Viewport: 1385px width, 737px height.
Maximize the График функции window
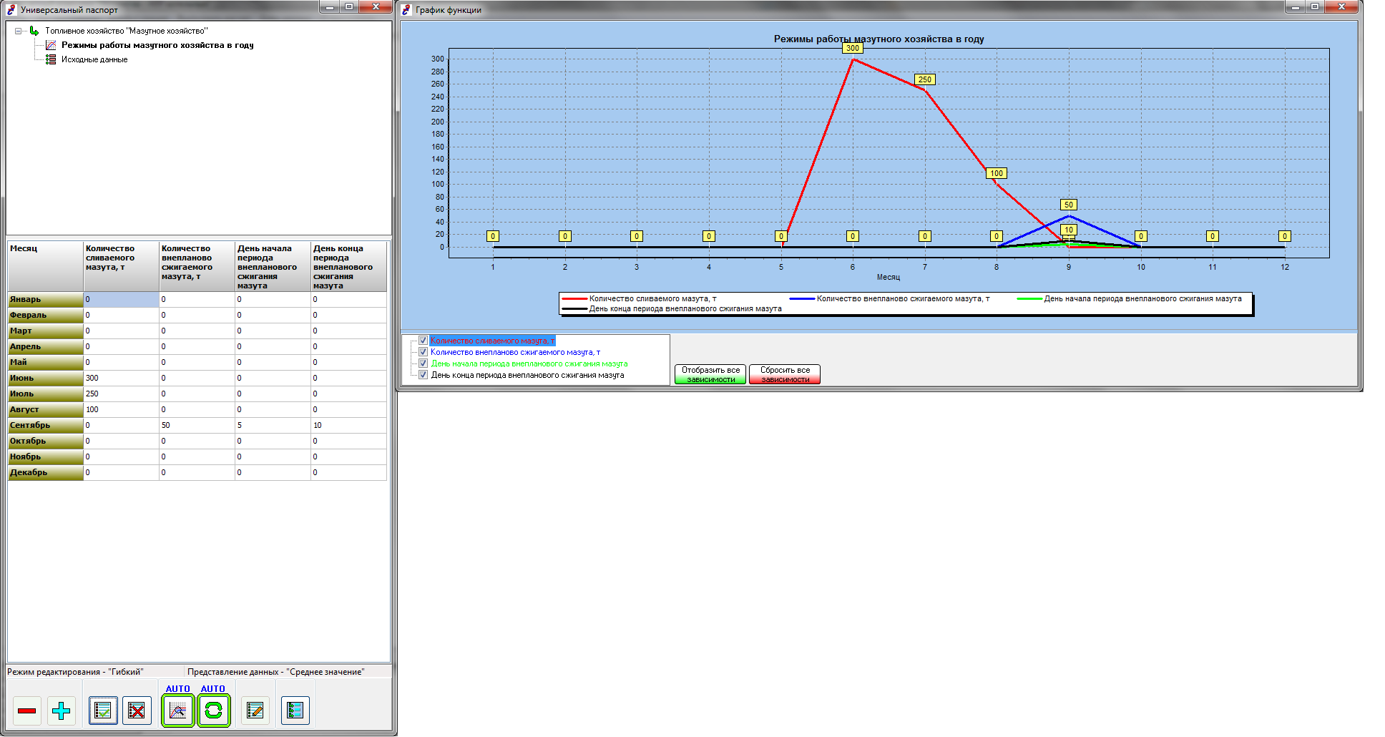[1315, 7]
